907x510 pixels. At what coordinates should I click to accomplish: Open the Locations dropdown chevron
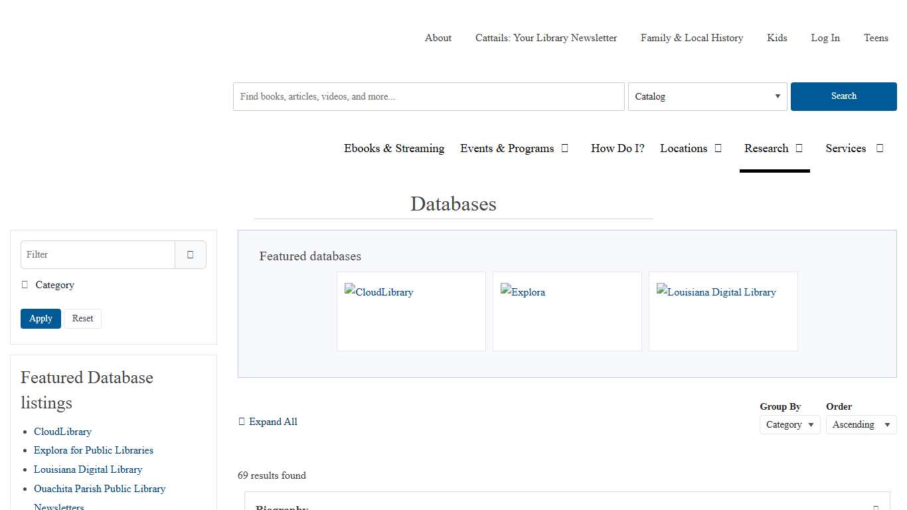[x=718, y=148]
